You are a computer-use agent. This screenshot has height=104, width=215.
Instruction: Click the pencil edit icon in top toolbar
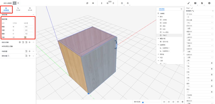(x=188, y=3)
